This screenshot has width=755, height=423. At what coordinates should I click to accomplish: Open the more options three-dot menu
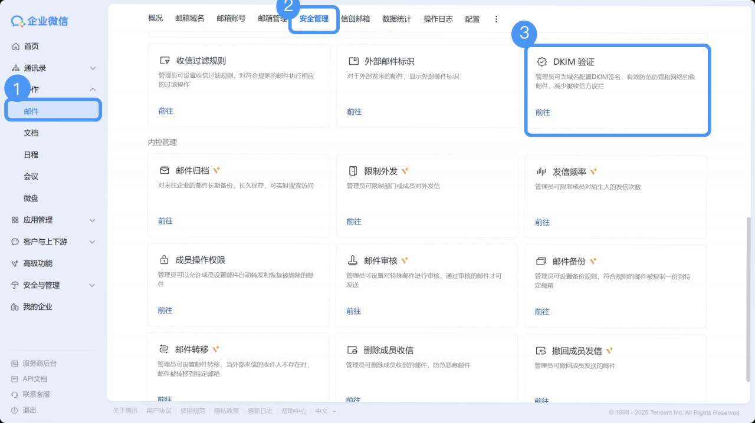click(x=496, y=19)
